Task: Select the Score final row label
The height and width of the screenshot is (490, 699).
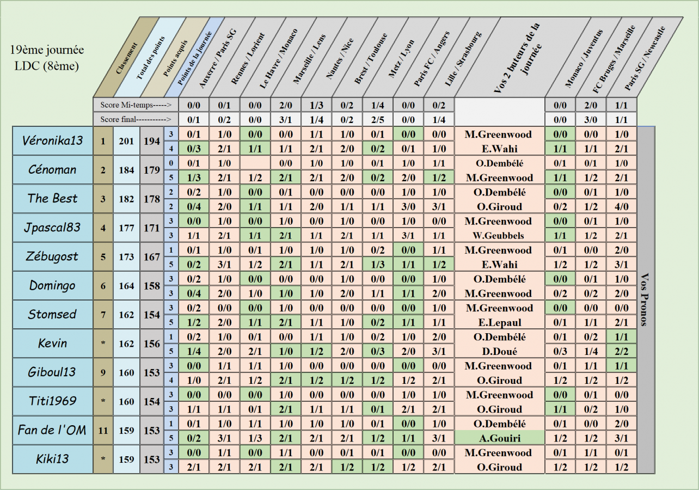Action: (x=135, y=119)
